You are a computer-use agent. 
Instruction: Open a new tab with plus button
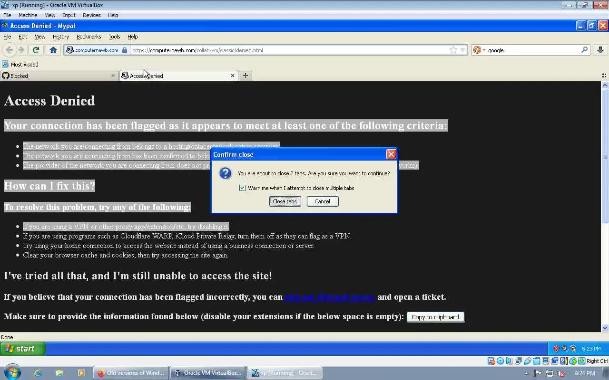[246, 76]
